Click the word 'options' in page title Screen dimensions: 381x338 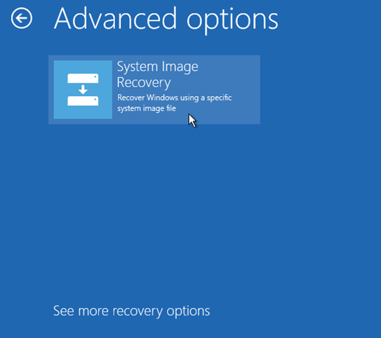(232, 21)
